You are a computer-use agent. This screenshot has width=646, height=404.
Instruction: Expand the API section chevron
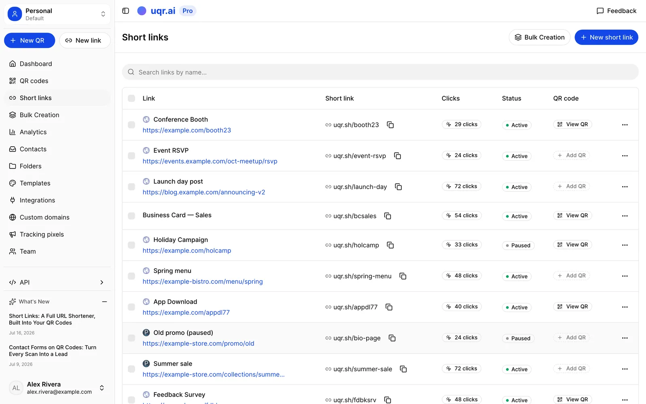pyautogui.click(x=102, y=282)
